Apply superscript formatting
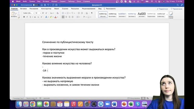194x109 pixels. (x=42, y=17)
